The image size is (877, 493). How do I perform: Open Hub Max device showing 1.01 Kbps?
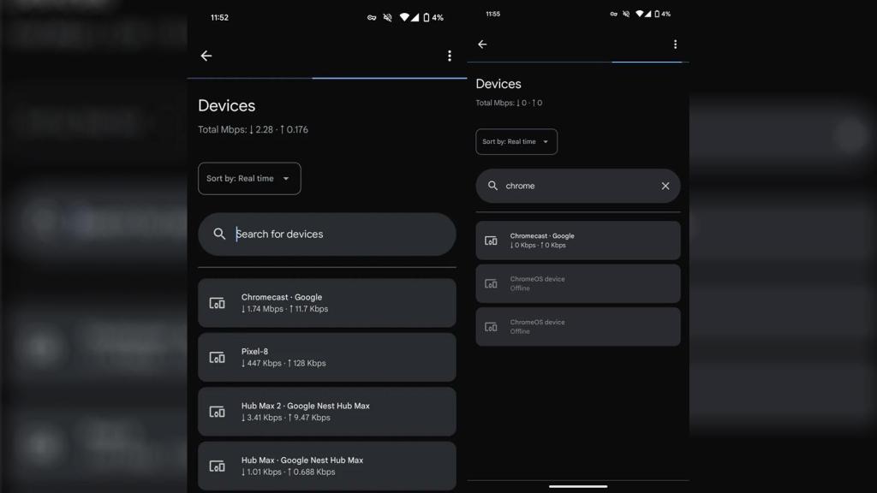(x=326, y=466)
